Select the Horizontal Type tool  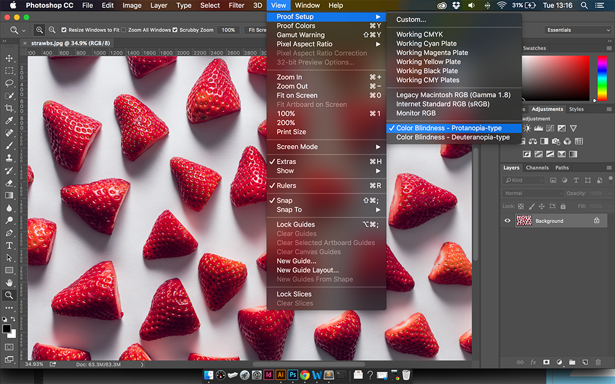tap(9, 246)
